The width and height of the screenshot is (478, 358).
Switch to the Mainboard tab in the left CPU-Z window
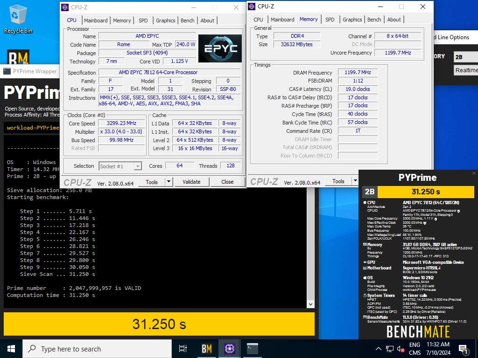96,21
